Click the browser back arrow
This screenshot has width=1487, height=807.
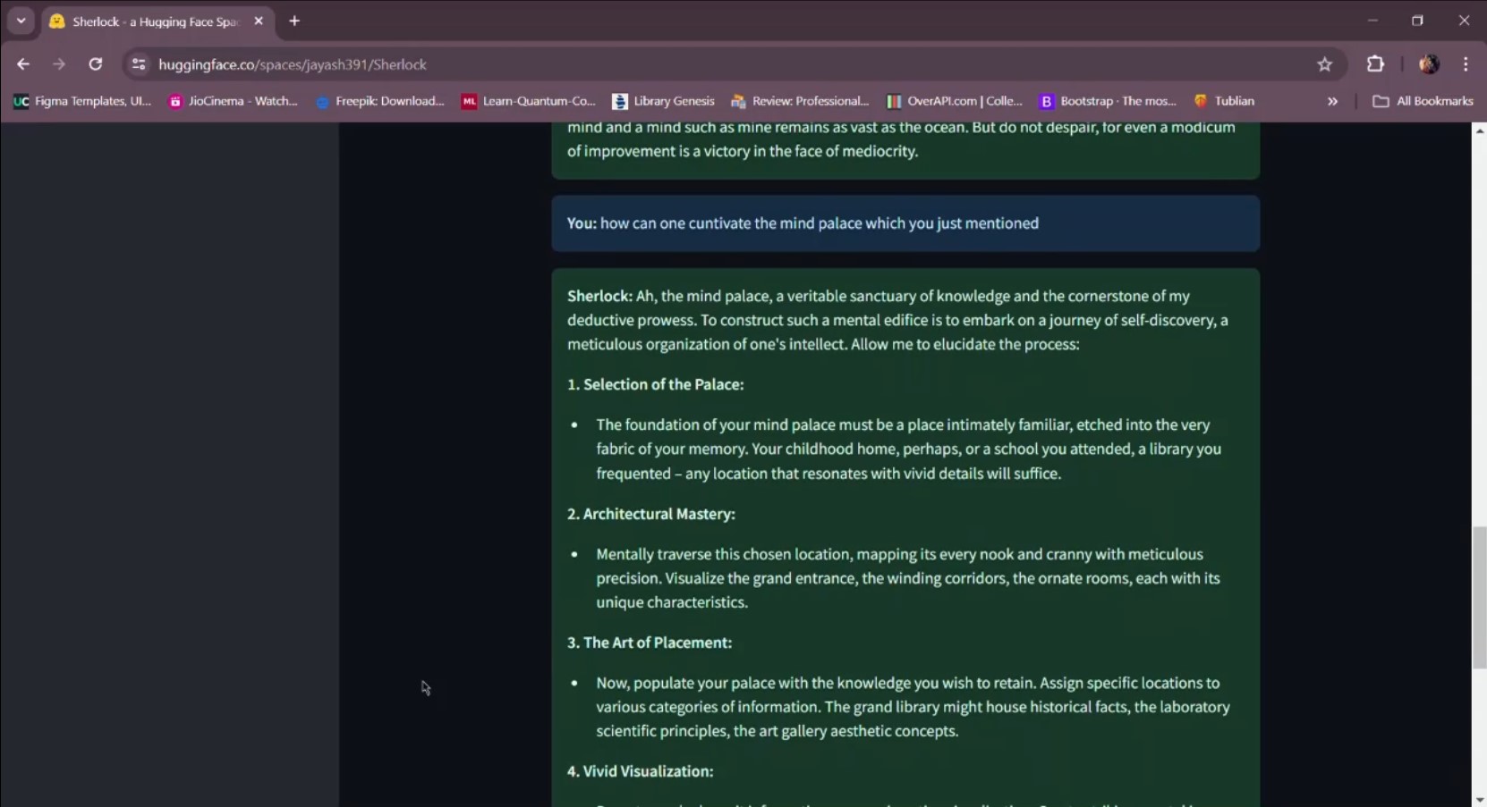tap(23, 64)
